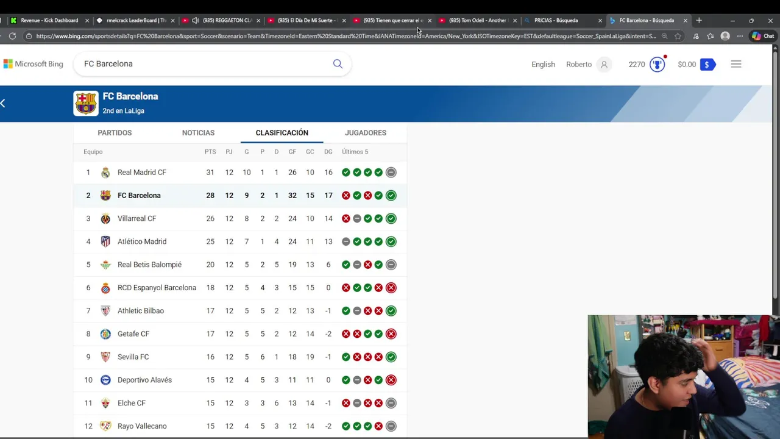780x439 pixels.
Task: Click the Getafe CF crest icon
Action: pos(105,334)
